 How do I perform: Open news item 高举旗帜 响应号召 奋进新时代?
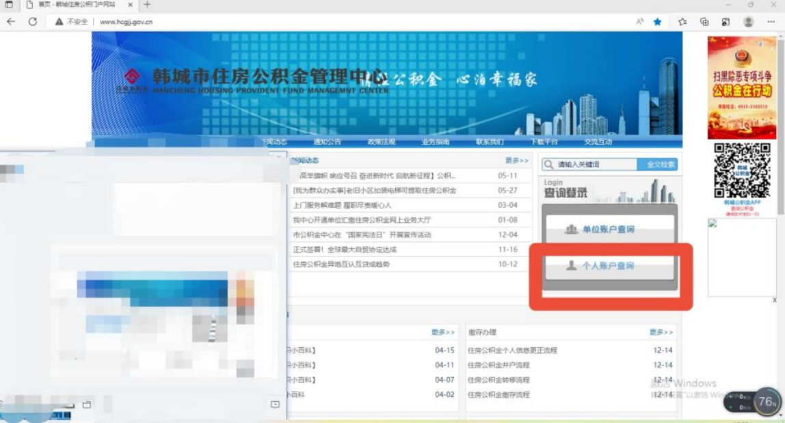tap(377, 176)
